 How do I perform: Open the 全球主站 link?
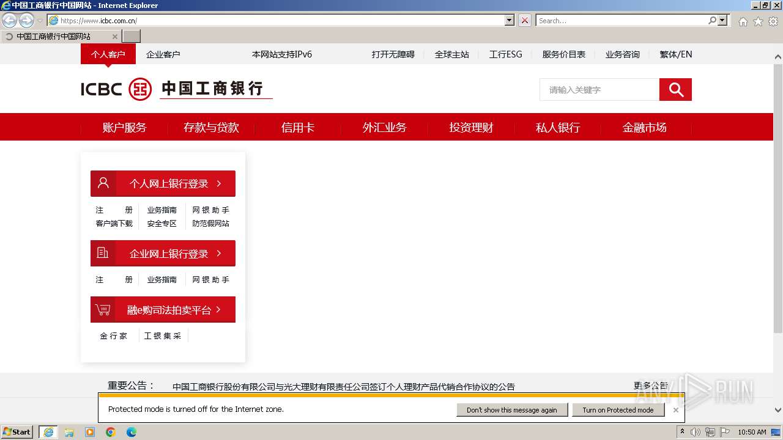[452, 54]
